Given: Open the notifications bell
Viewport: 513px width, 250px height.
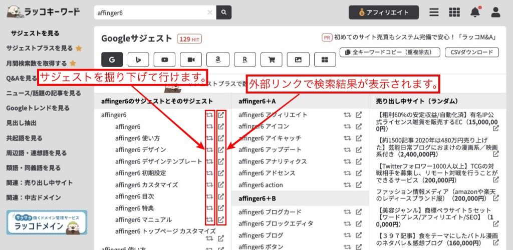Looking at the screenshot, I should (475, 12).
